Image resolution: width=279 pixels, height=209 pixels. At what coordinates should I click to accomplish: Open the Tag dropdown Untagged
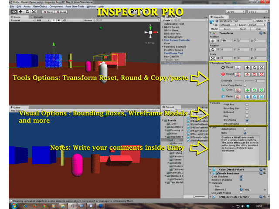click(x=228, y=25)
